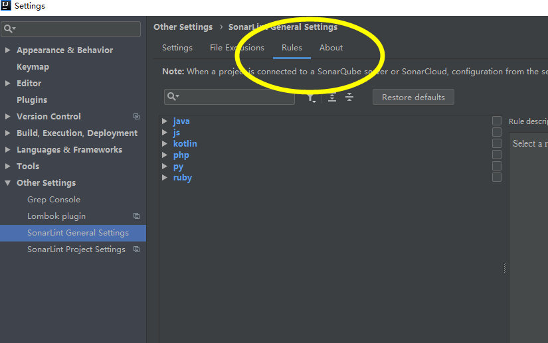Click the rules search field
The image size is (548, 343).
(229, 97)
